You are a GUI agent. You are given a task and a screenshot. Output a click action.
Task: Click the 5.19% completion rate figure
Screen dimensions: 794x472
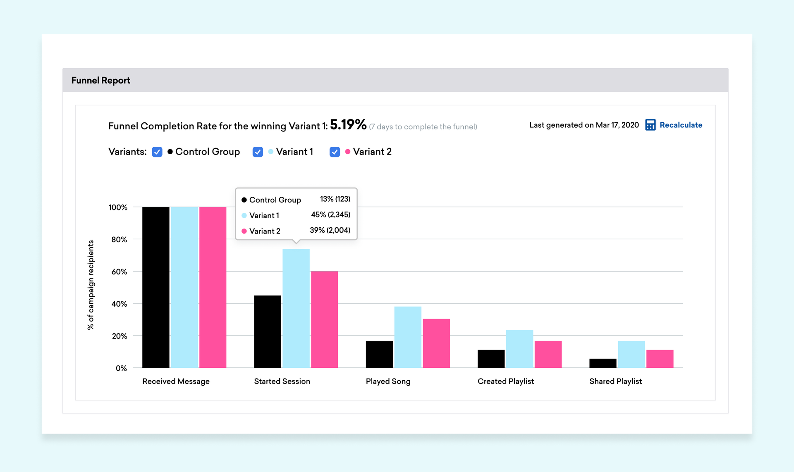(x=348, y=125)
